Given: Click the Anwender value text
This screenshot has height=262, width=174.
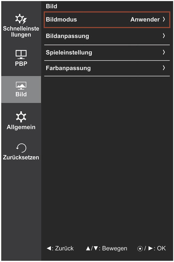Looking at the screenshot, I should [145, 20].
